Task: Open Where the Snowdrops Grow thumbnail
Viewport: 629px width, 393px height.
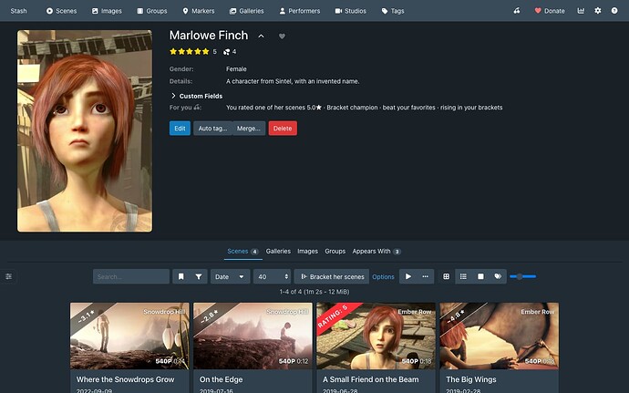Action: pos(129,336)
